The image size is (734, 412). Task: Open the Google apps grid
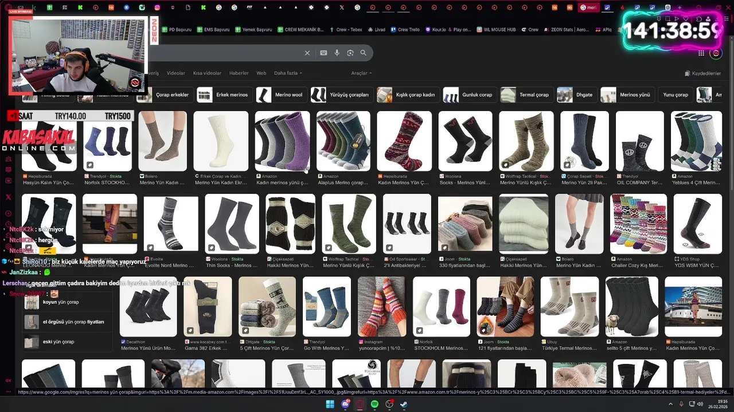(x=701, y=53)
